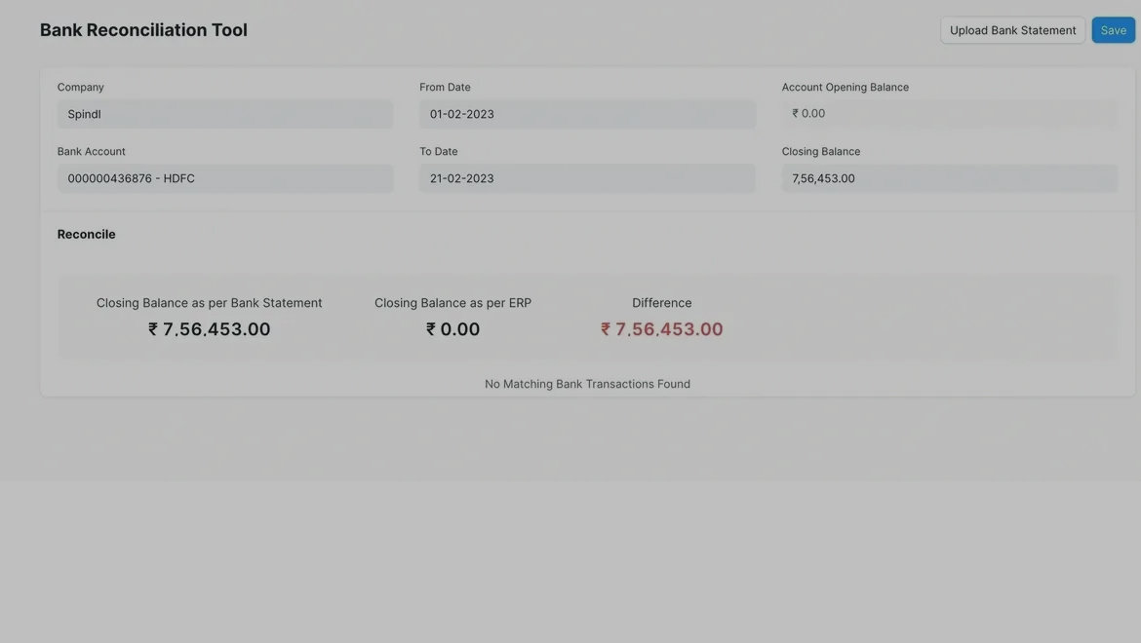Click the Account Opening Balance label
The image size is (1141, 643).
(845, 87)
